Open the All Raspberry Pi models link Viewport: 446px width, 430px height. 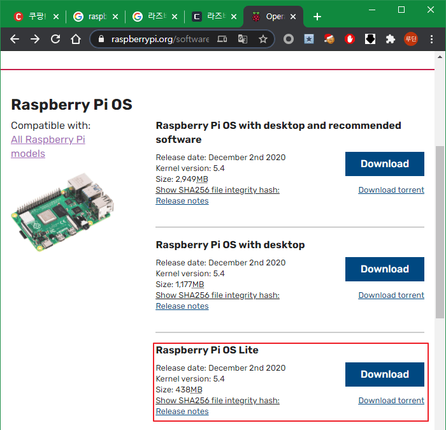click(x=48, y=146)
